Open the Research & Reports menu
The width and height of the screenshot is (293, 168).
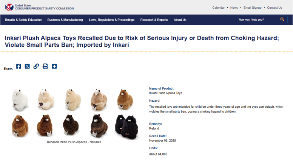(x=154, y=20)
